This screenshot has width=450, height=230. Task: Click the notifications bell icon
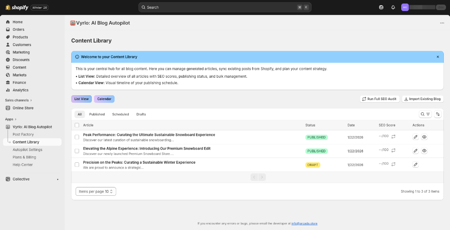pyautogui.click(x=393, y=7)
